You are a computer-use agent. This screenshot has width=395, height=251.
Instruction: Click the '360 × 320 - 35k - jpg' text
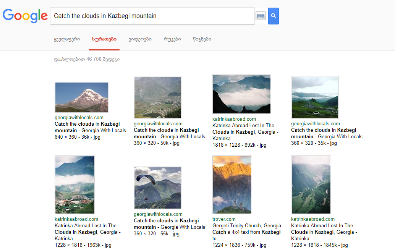(x=314, y=143)
